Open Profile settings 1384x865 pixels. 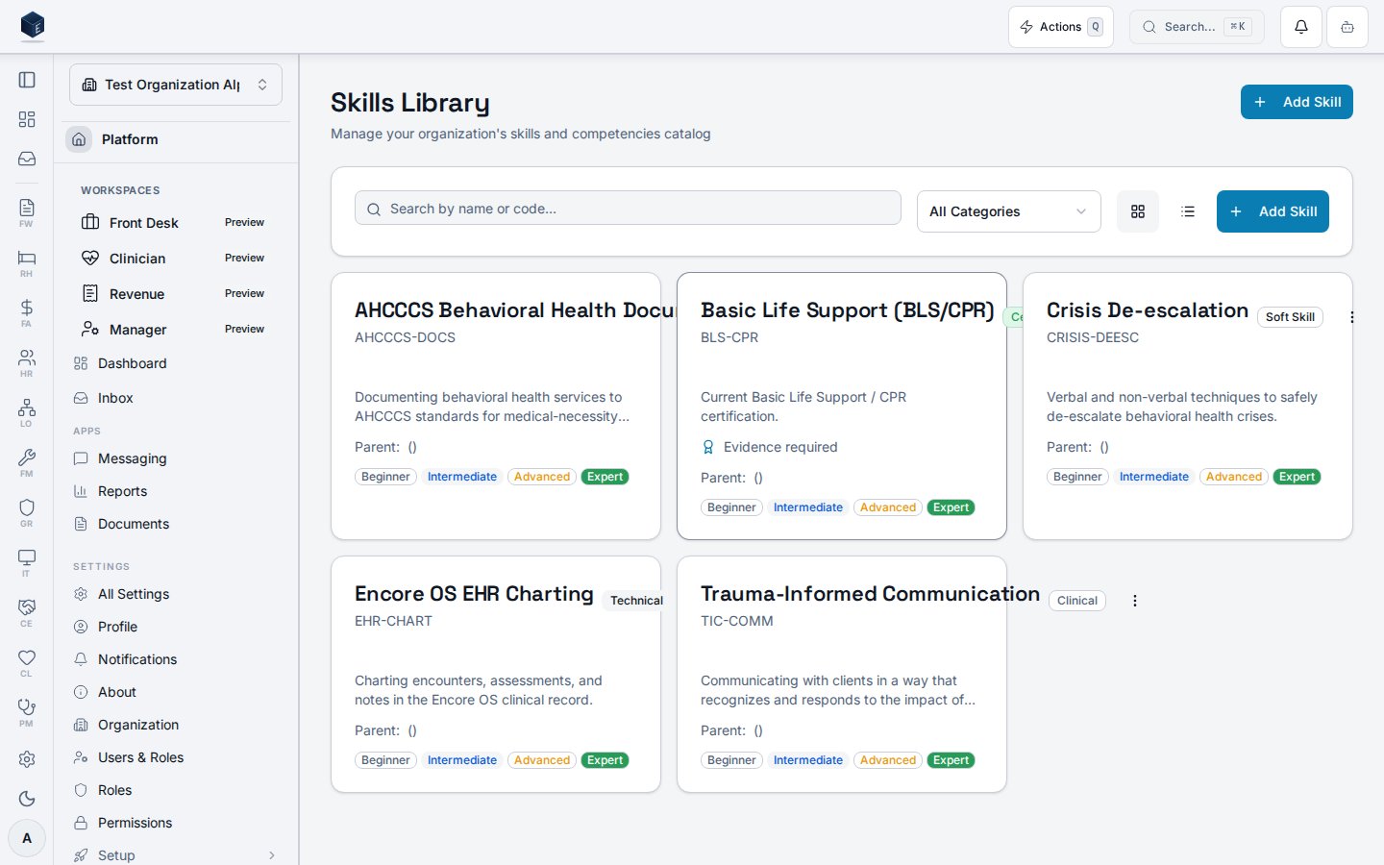pos(176,627)
